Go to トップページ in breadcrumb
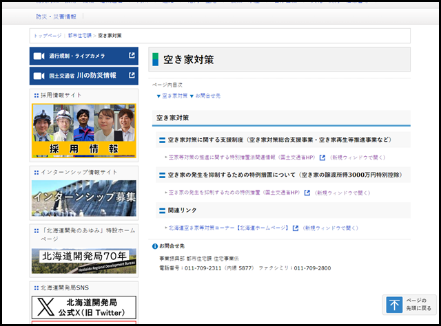This screenshot has width=441, height=326. point(47,35)
